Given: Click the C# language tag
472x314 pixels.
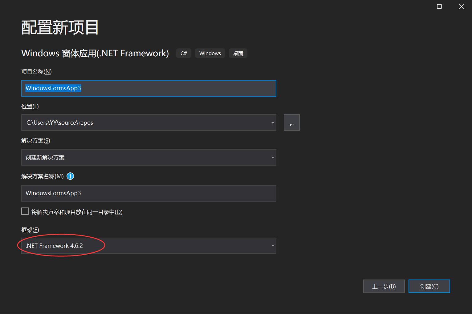Looking at the screenshot, I should point(183,53).
